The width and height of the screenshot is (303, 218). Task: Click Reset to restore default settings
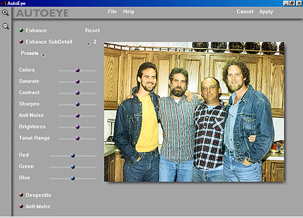92,30
